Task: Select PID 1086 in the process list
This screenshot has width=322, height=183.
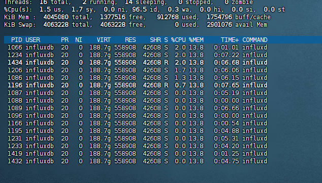Action: 15,78
